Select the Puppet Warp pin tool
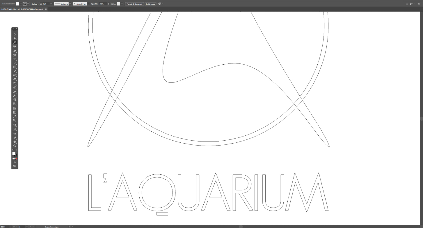Image resolution: width=423 pixels, height=228 pixels. tap(15, 96)
